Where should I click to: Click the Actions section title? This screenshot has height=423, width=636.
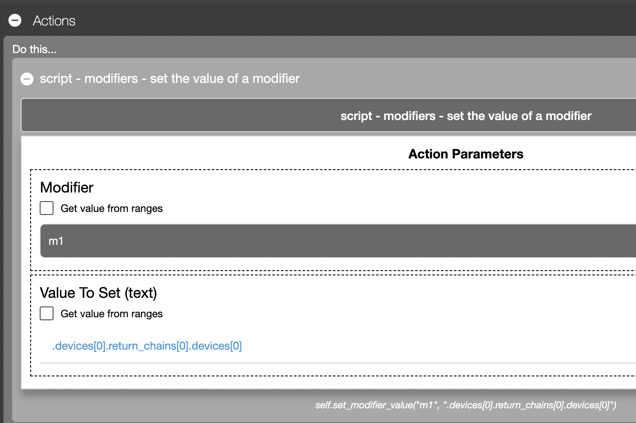click(54, 21)
